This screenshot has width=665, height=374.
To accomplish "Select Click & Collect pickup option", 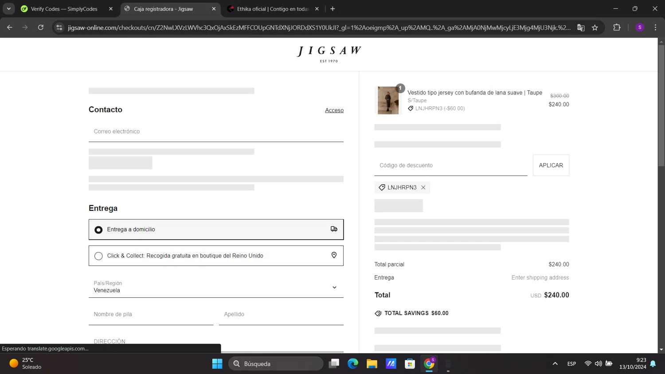I will (99, 256).
